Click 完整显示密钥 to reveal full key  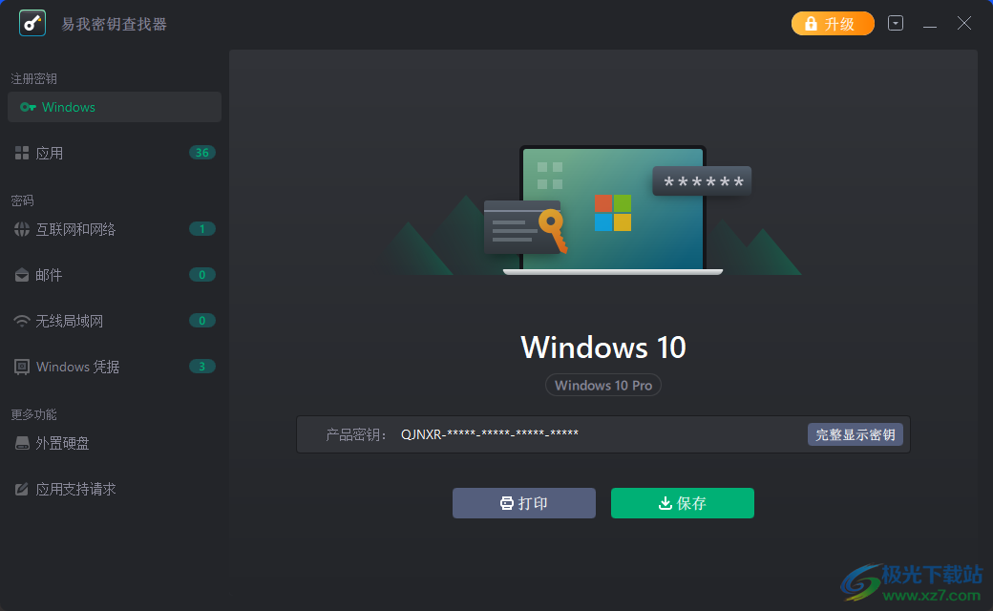[x=855, y=434]
